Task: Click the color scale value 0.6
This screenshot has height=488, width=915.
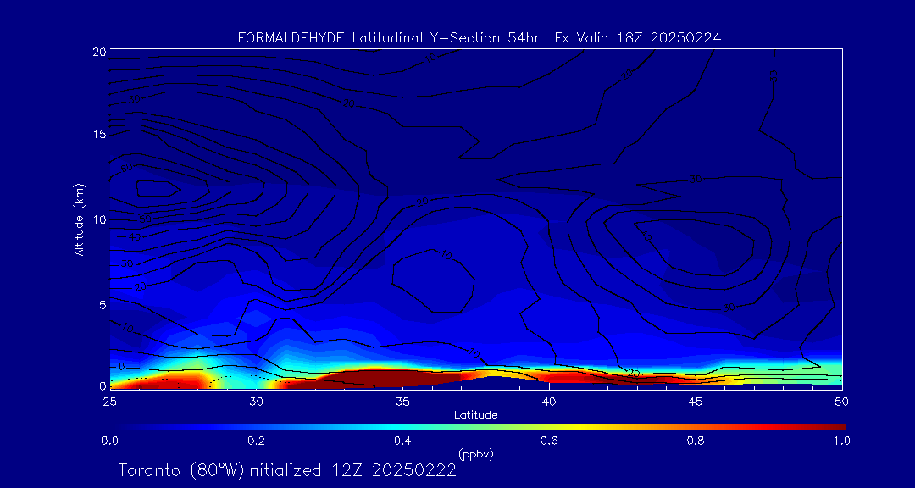Action: pyautogui.click(x=549, y=441)
